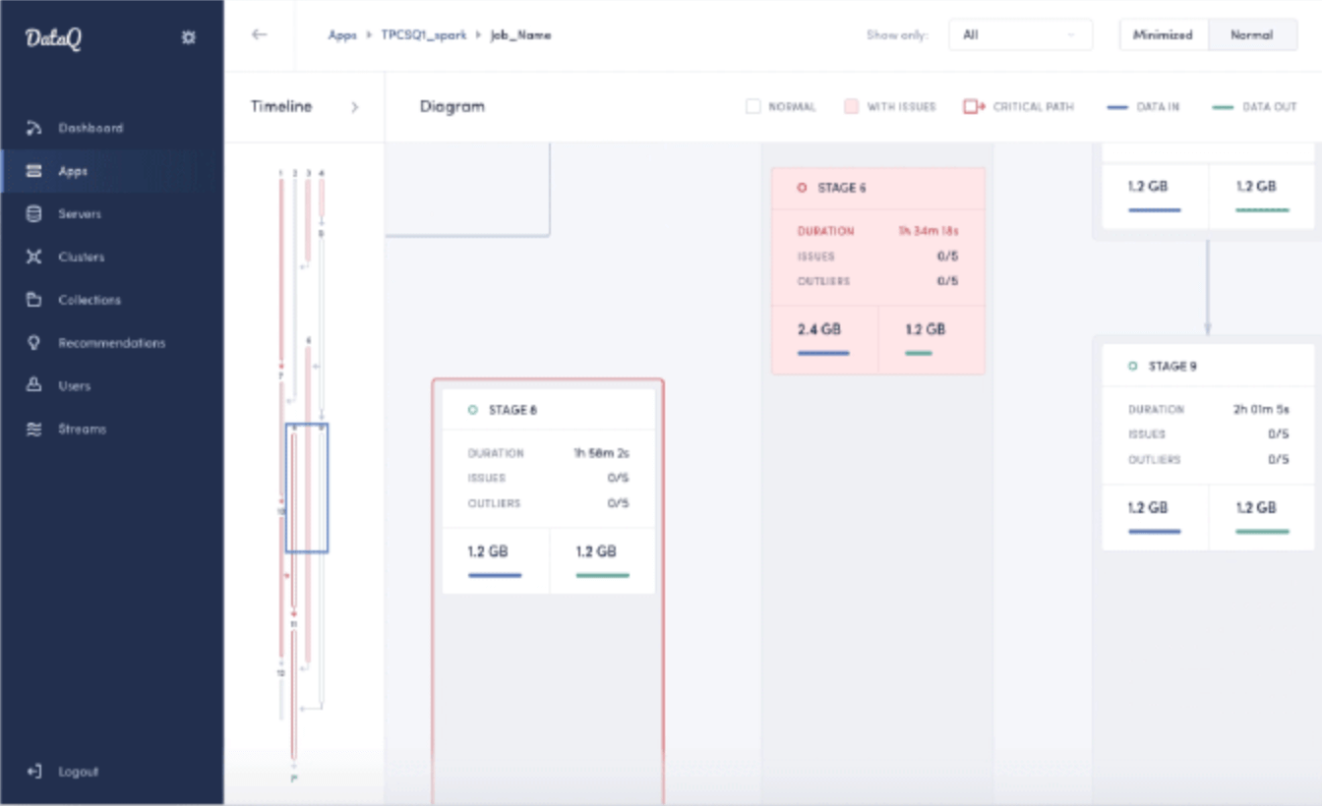Click the Recommendations lightbulb icon
The width and height of the screenshot is (1322, 806).
tap(34, 343)
